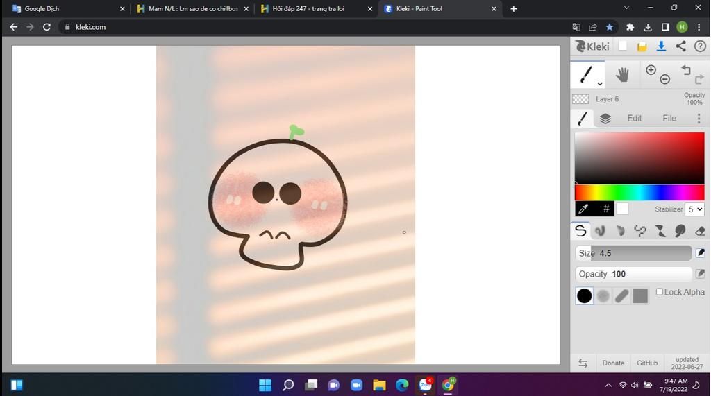Open the Kleki help question mark
The image size is (711, 396).
(700, 46)
